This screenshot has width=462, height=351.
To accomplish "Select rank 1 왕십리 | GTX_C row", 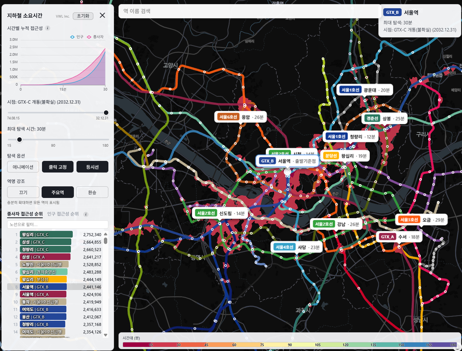I will pyautogui.click(x=55, y=235).
